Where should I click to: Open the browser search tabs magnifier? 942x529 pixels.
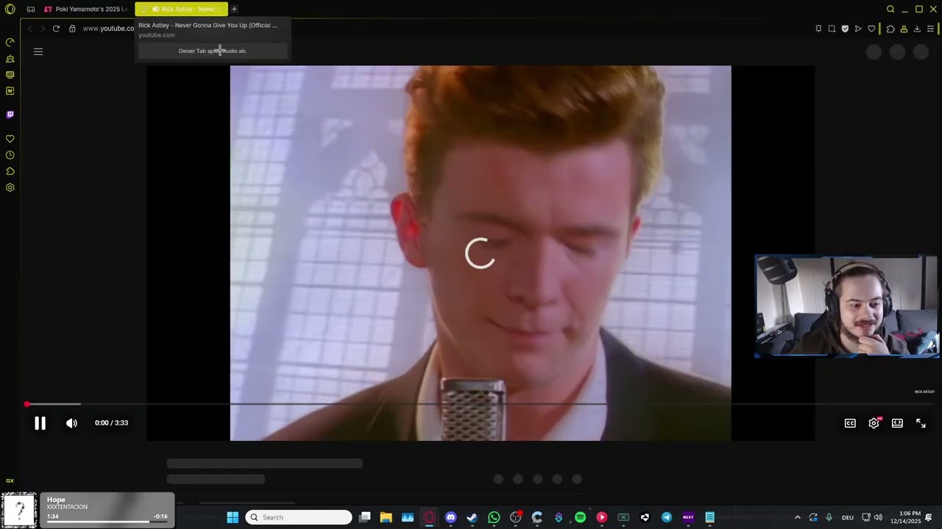pos(890,9)
